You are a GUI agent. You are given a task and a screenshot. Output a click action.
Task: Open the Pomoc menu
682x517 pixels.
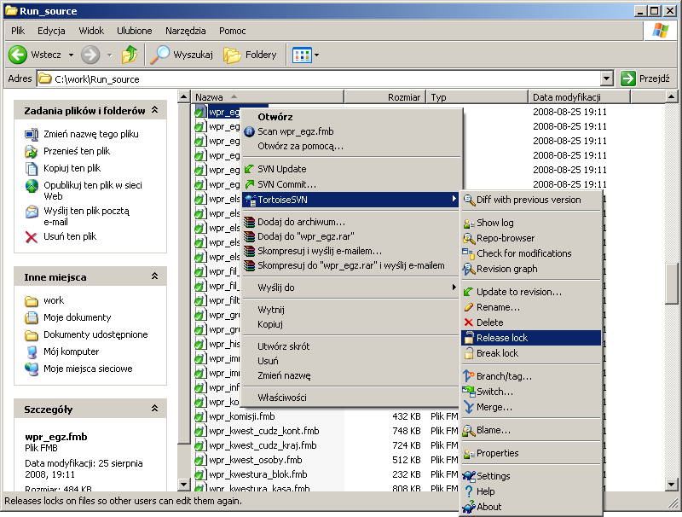pos(232,31)
